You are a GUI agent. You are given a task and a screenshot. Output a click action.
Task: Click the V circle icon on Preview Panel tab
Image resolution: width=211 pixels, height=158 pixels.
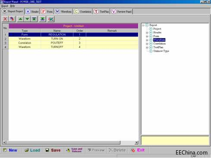coord(113,12)
